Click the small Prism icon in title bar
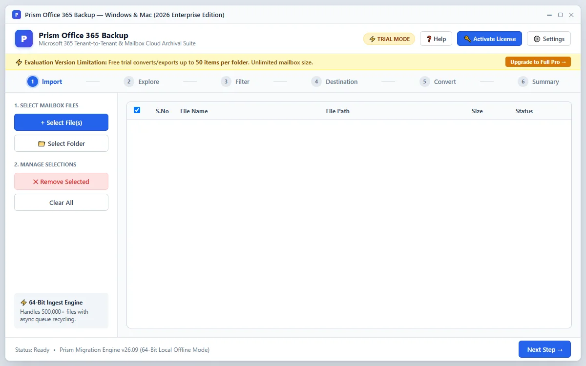The width and height of the screenshot is (586, 366). [x=17, y=15]
